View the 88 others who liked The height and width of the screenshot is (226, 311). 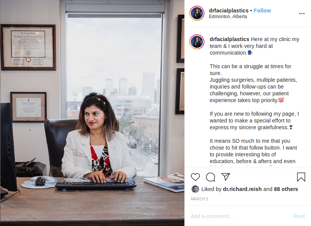click(x=286, y=189)
